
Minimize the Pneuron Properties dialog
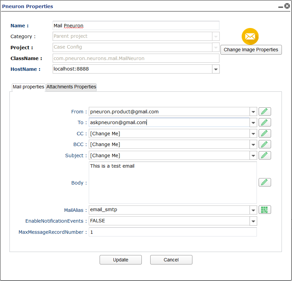point(281,7)
